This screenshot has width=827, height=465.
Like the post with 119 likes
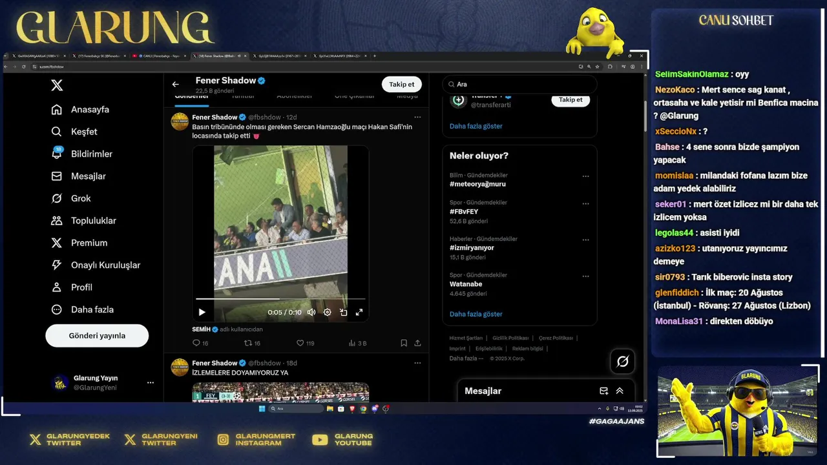click(x=305, y=343)
